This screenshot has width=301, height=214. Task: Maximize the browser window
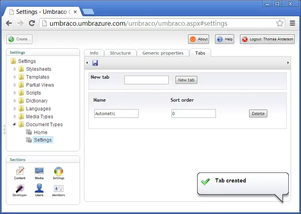(277, 4)
